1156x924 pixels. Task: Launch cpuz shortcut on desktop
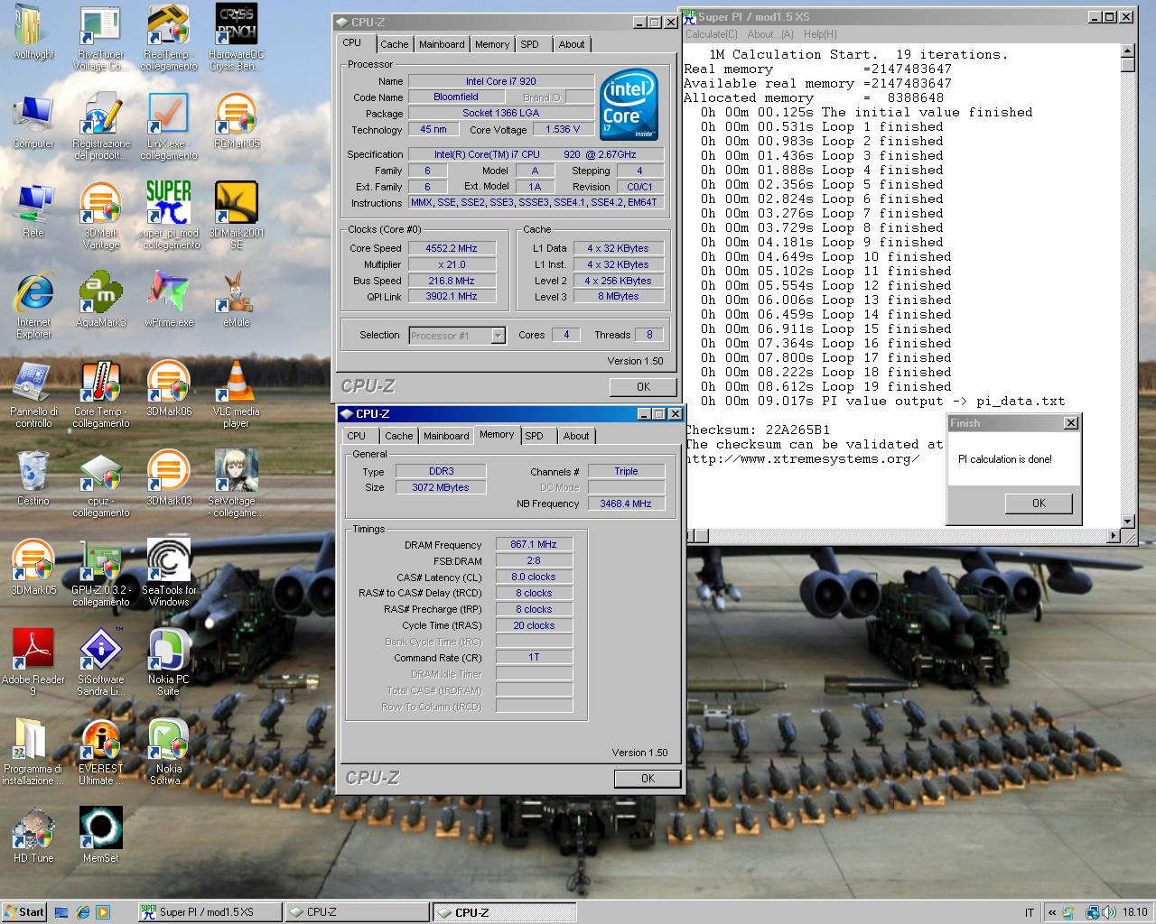[100, 484]
